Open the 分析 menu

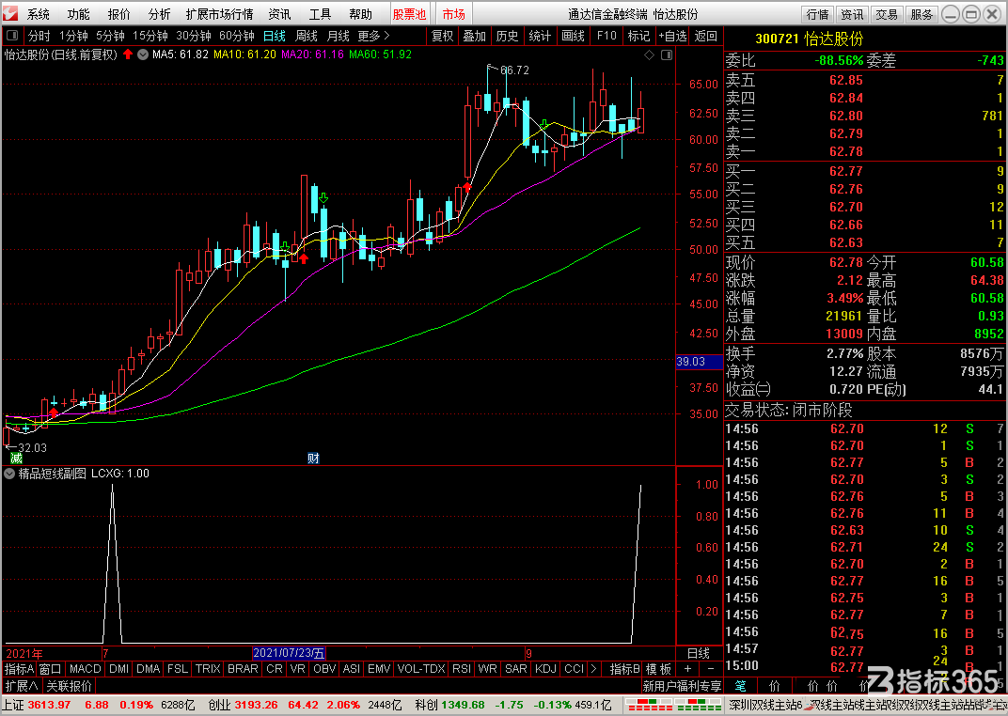(x=160, y=14)
